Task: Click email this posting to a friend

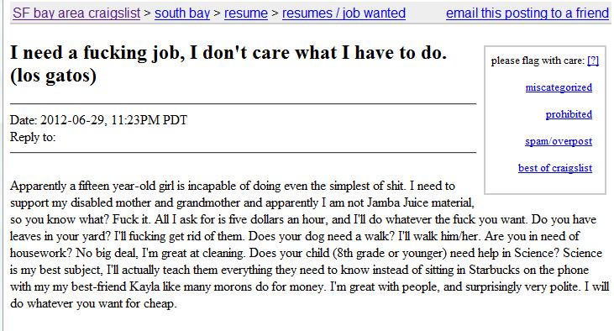Action: (527, 13)
